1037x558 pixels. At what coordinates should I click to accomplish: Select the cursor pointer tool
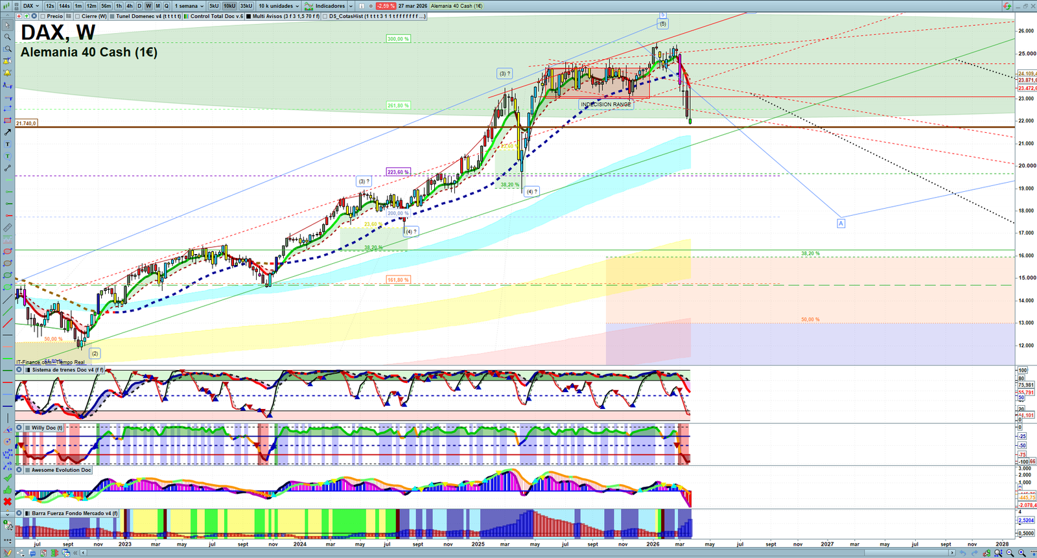tap(7, 25)
